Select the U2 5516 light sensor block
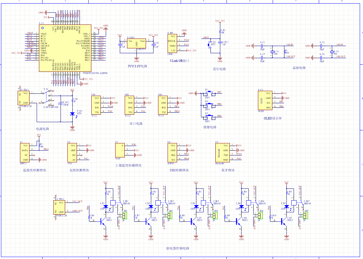Viewport: 363px width, 259px height. 72,153
